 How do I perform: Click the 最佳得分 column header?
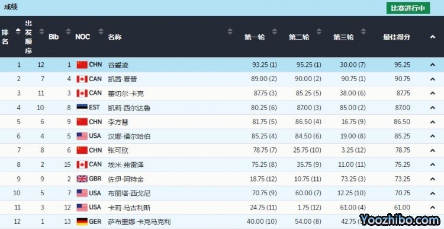point(397,37)
